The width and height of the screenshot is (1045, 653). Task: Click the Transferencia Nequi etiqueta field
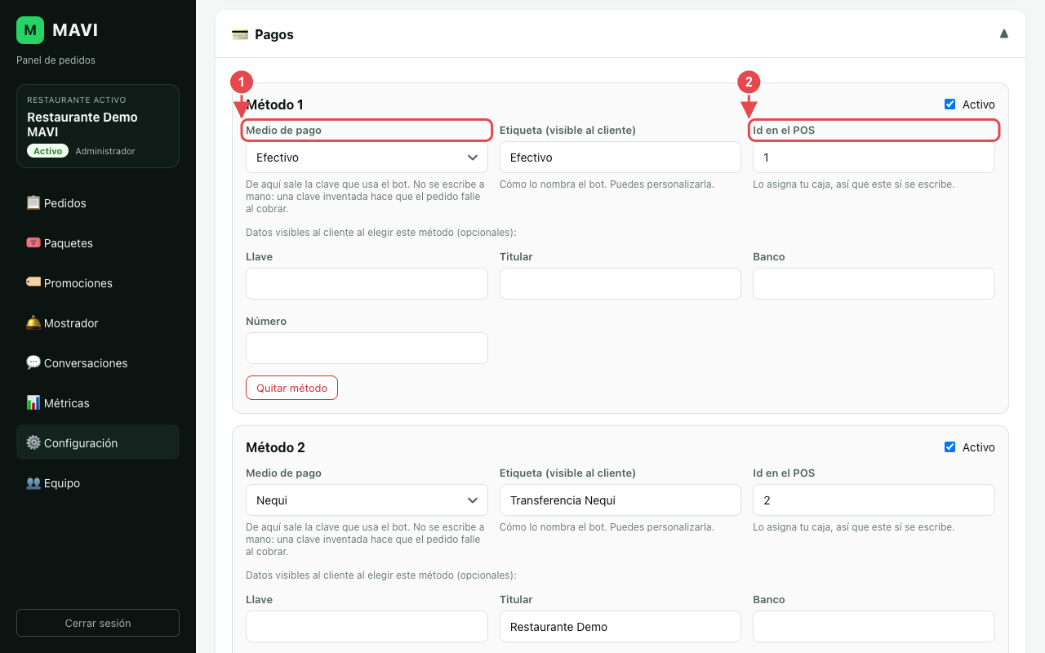[x=620, y=500]
